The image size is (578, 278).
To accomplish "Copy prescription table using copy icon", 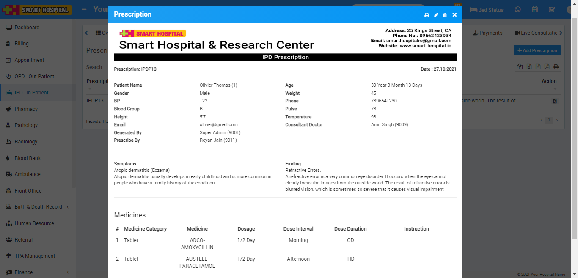I will pyautogui.click(x=520, y=67).
